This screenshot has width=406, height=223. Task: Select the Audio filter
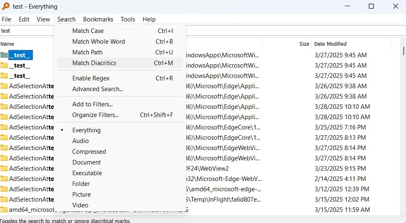tap(80, 141)
